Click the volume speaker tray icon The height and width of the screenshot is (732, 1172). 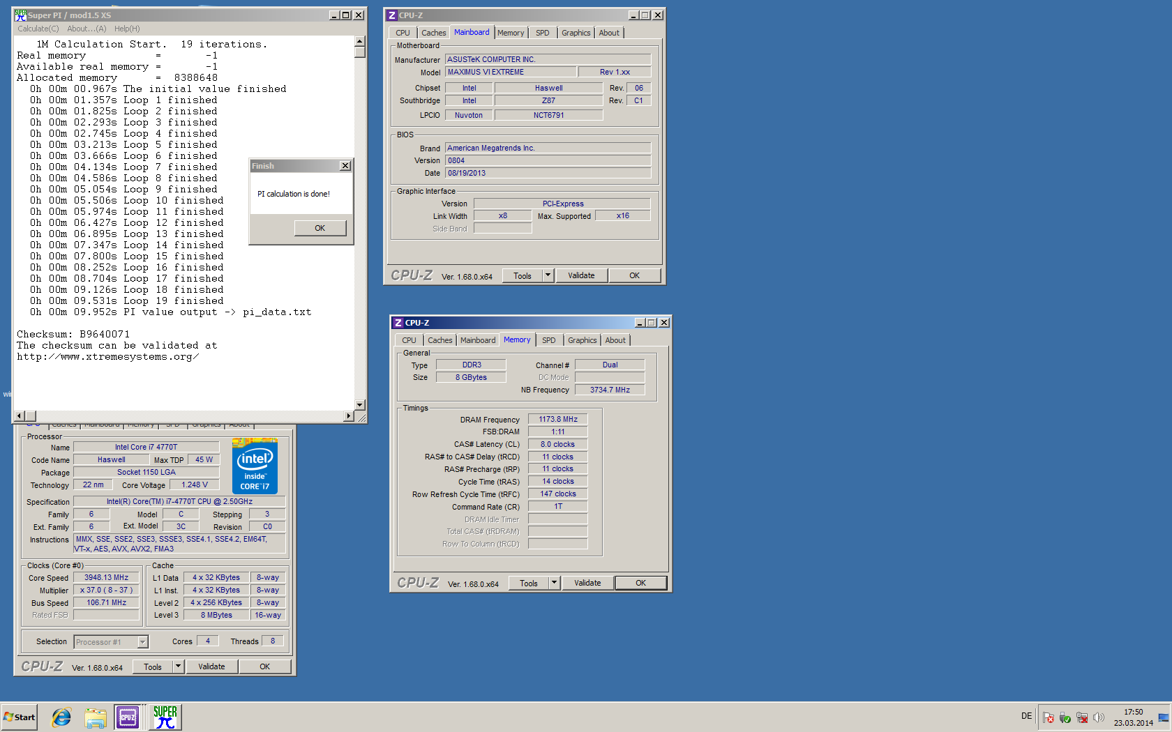pyautogui.click(x=1099, y=717)
